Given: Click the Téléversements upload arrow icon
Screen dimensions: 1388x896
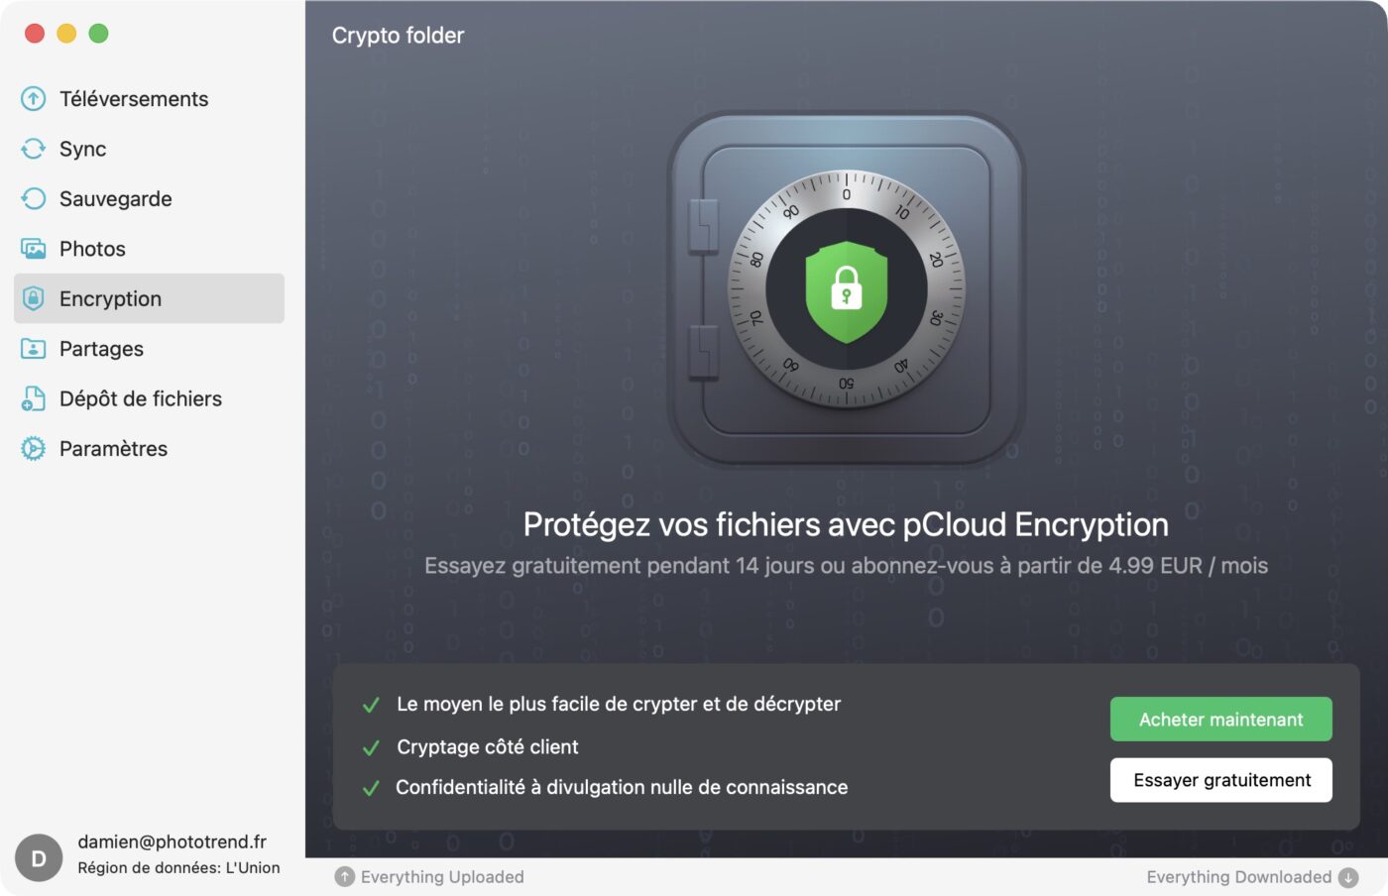Looking at the screenshot, I should (34, 99).
